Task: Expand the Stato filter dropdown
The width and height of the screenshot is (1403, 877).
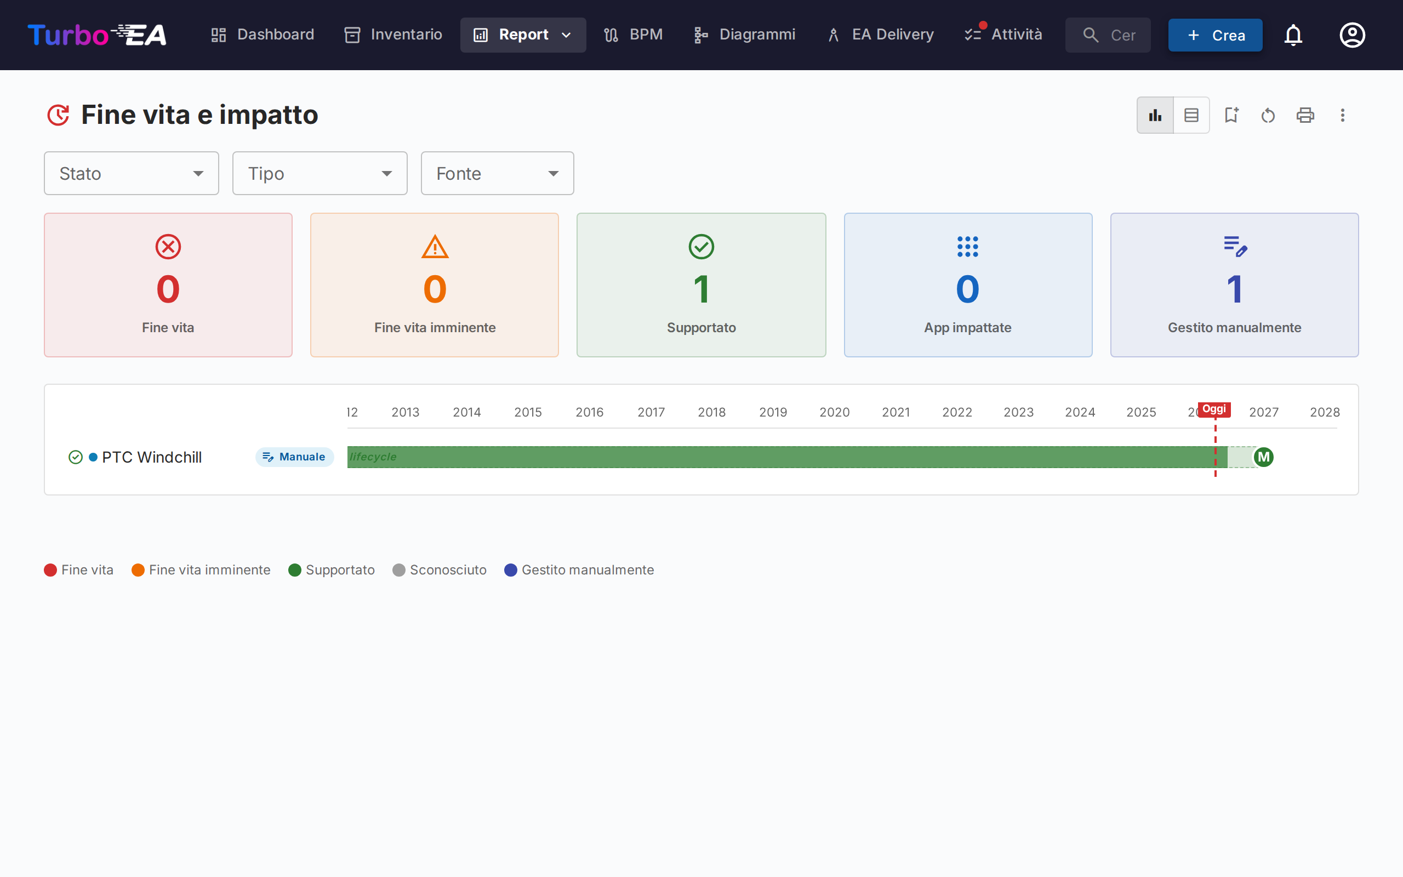Action: (131, 173)
